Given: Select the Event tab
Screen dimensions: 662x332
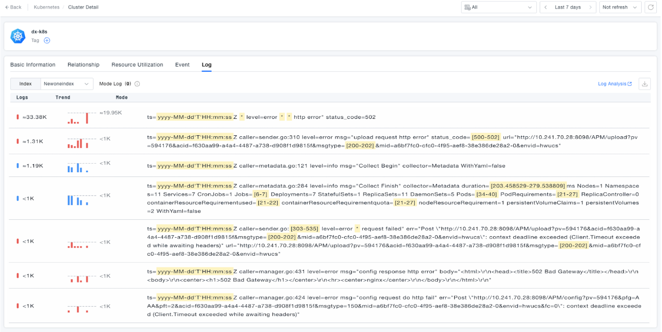Looking at the screenshot, I should (x=182, y=65).
